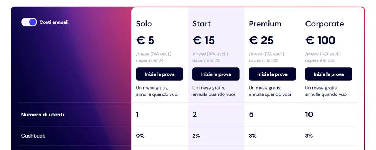Click the Corporate plan heading
Image resolution: width=376 pixels, height=150 pixels.
(324, 24)
